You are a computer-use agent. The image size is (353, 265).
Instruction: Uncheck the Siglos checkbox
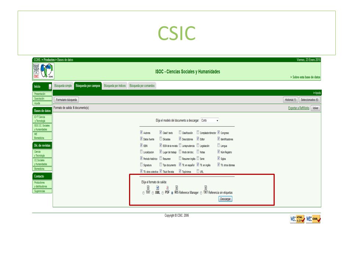click(x=218, y=158)
